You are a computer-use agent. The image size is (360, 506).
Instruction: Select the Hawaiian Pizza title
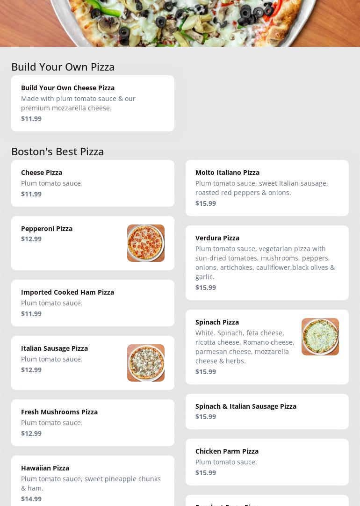coord(45,468)
